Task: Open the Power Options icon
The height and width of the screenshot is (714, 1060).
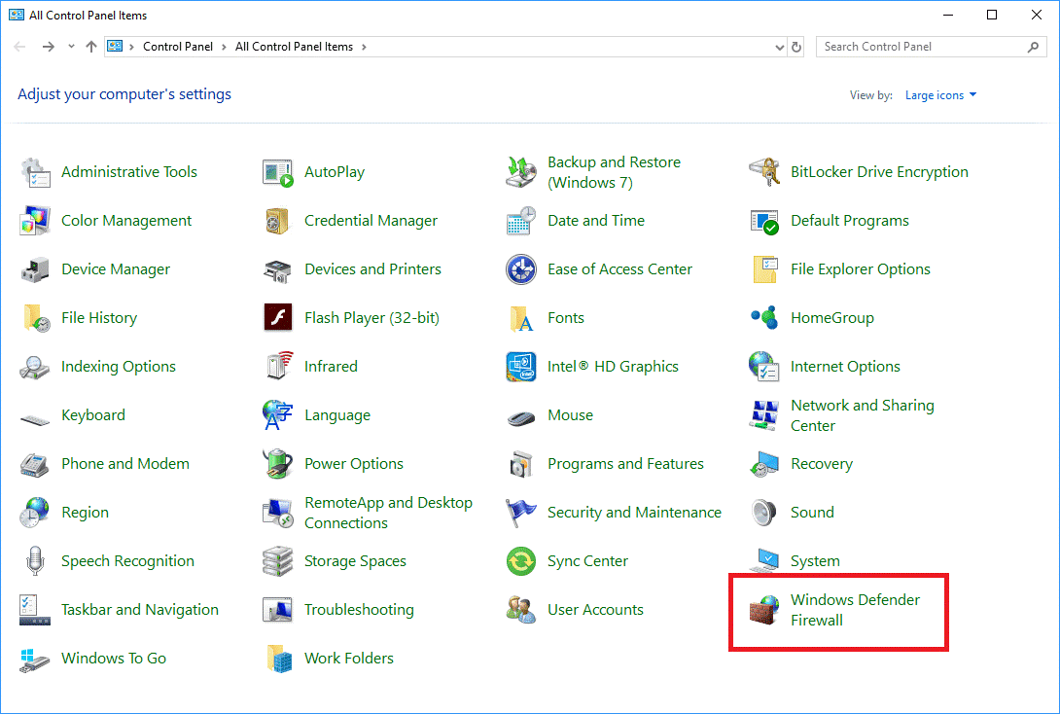Action: [278, 464]
